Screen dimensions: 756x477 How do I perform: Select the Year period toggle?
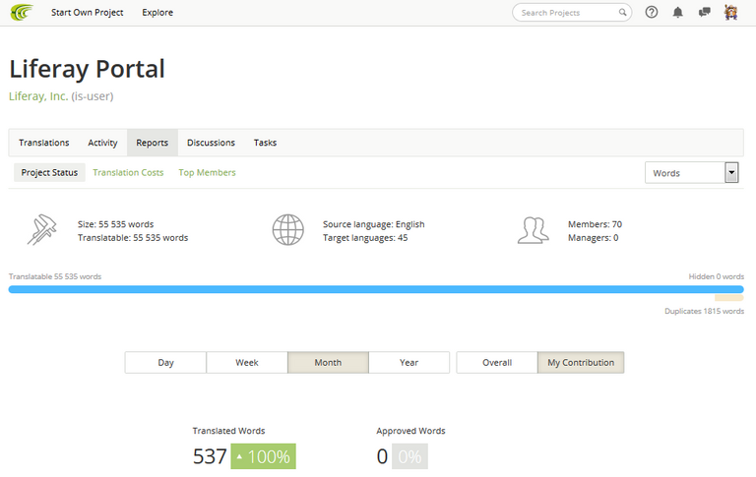[409, 362]
